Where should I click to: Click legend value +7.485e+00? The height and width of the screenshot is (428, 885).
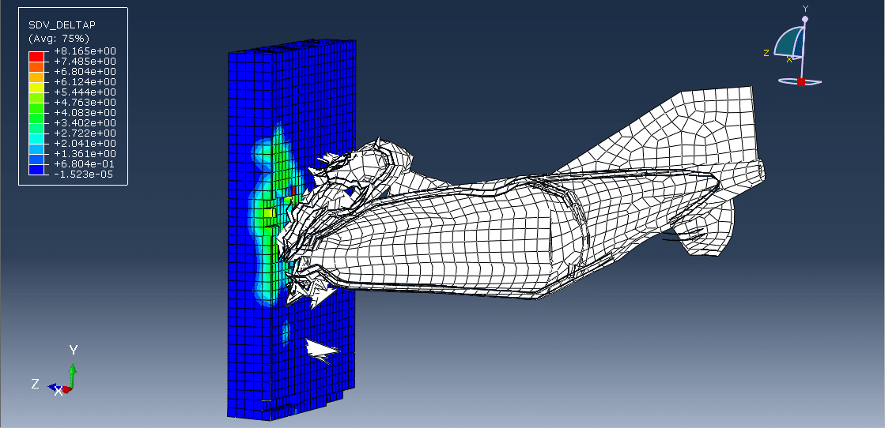[85, 61]
